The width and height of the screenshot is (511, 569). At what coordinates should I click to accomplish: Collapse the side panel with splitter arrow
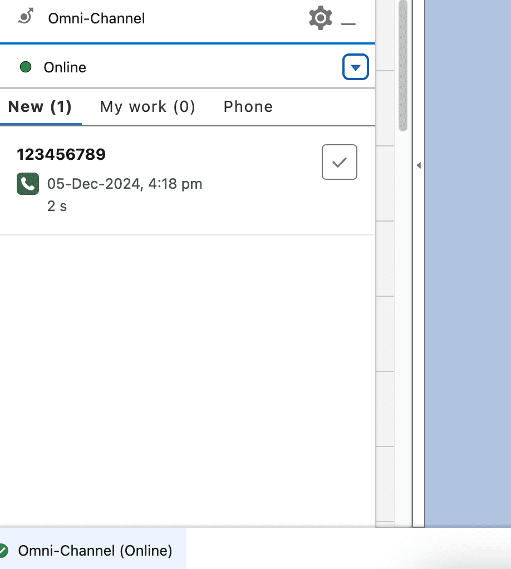click(419, 165)
